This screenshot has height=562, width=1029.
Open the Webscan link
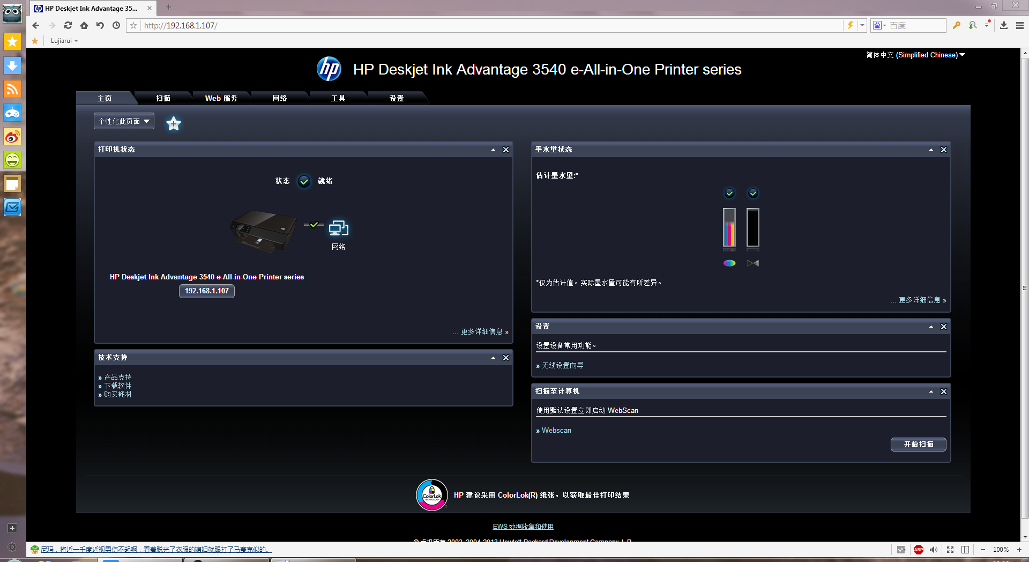point(556,430)
